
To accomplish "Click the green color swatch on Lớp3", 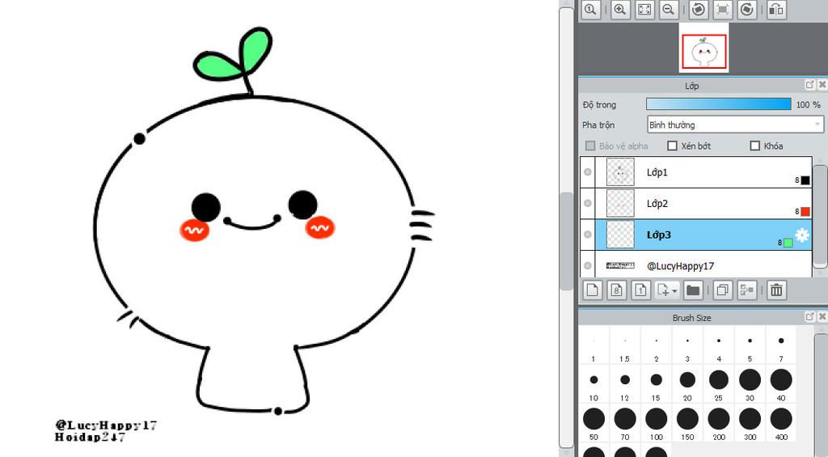I will point(788,243).
